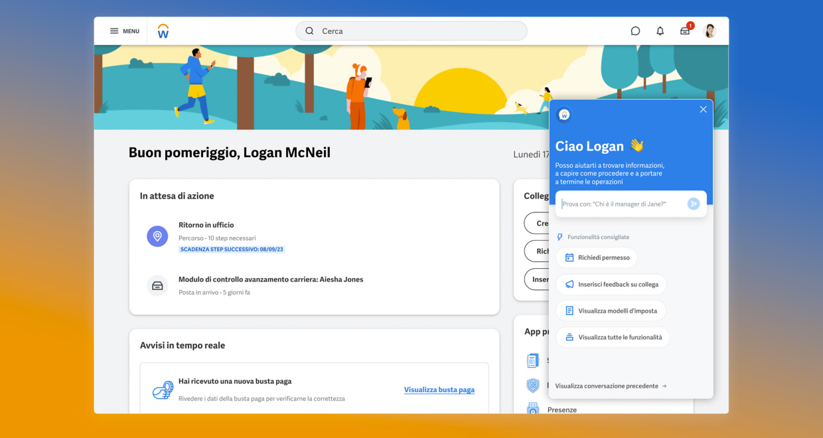823x438 pixels.
Task: Open Visualizza conversazione precedente link
Action: click(611, 386)
